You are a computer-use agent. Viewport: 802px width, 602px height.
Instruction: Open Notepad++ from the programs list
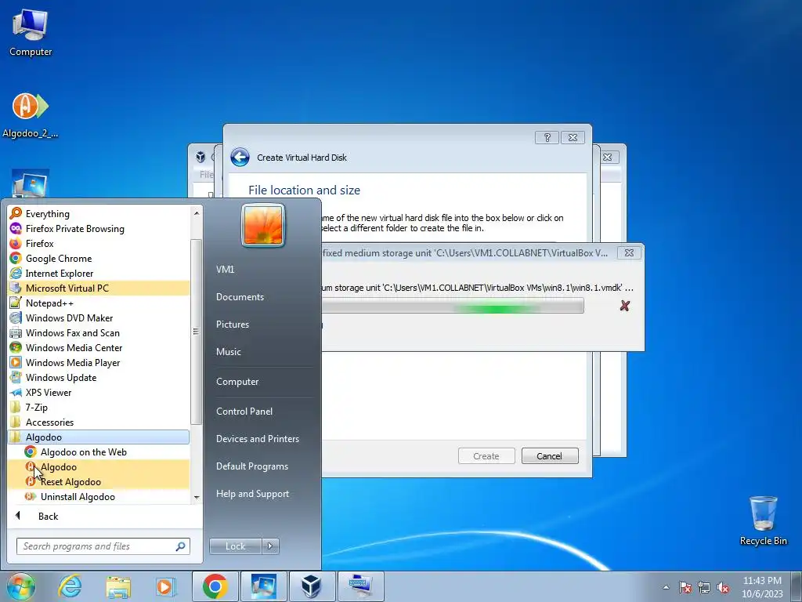[x=99, y=303]
